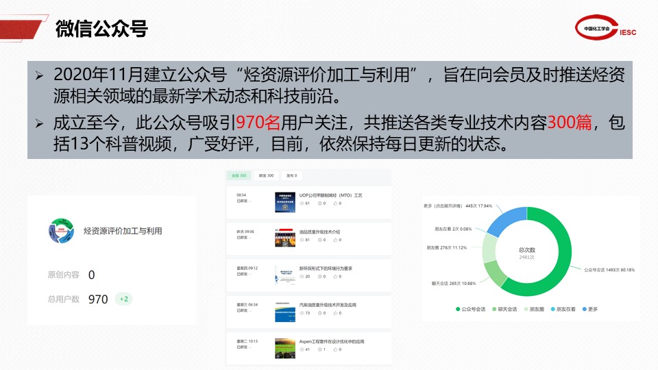Image resolution: width=658 pixels, height=370 pixels.
Task: Open the 油品质量升级技术介绍 article thumbnail
Action: click(284, 236)
